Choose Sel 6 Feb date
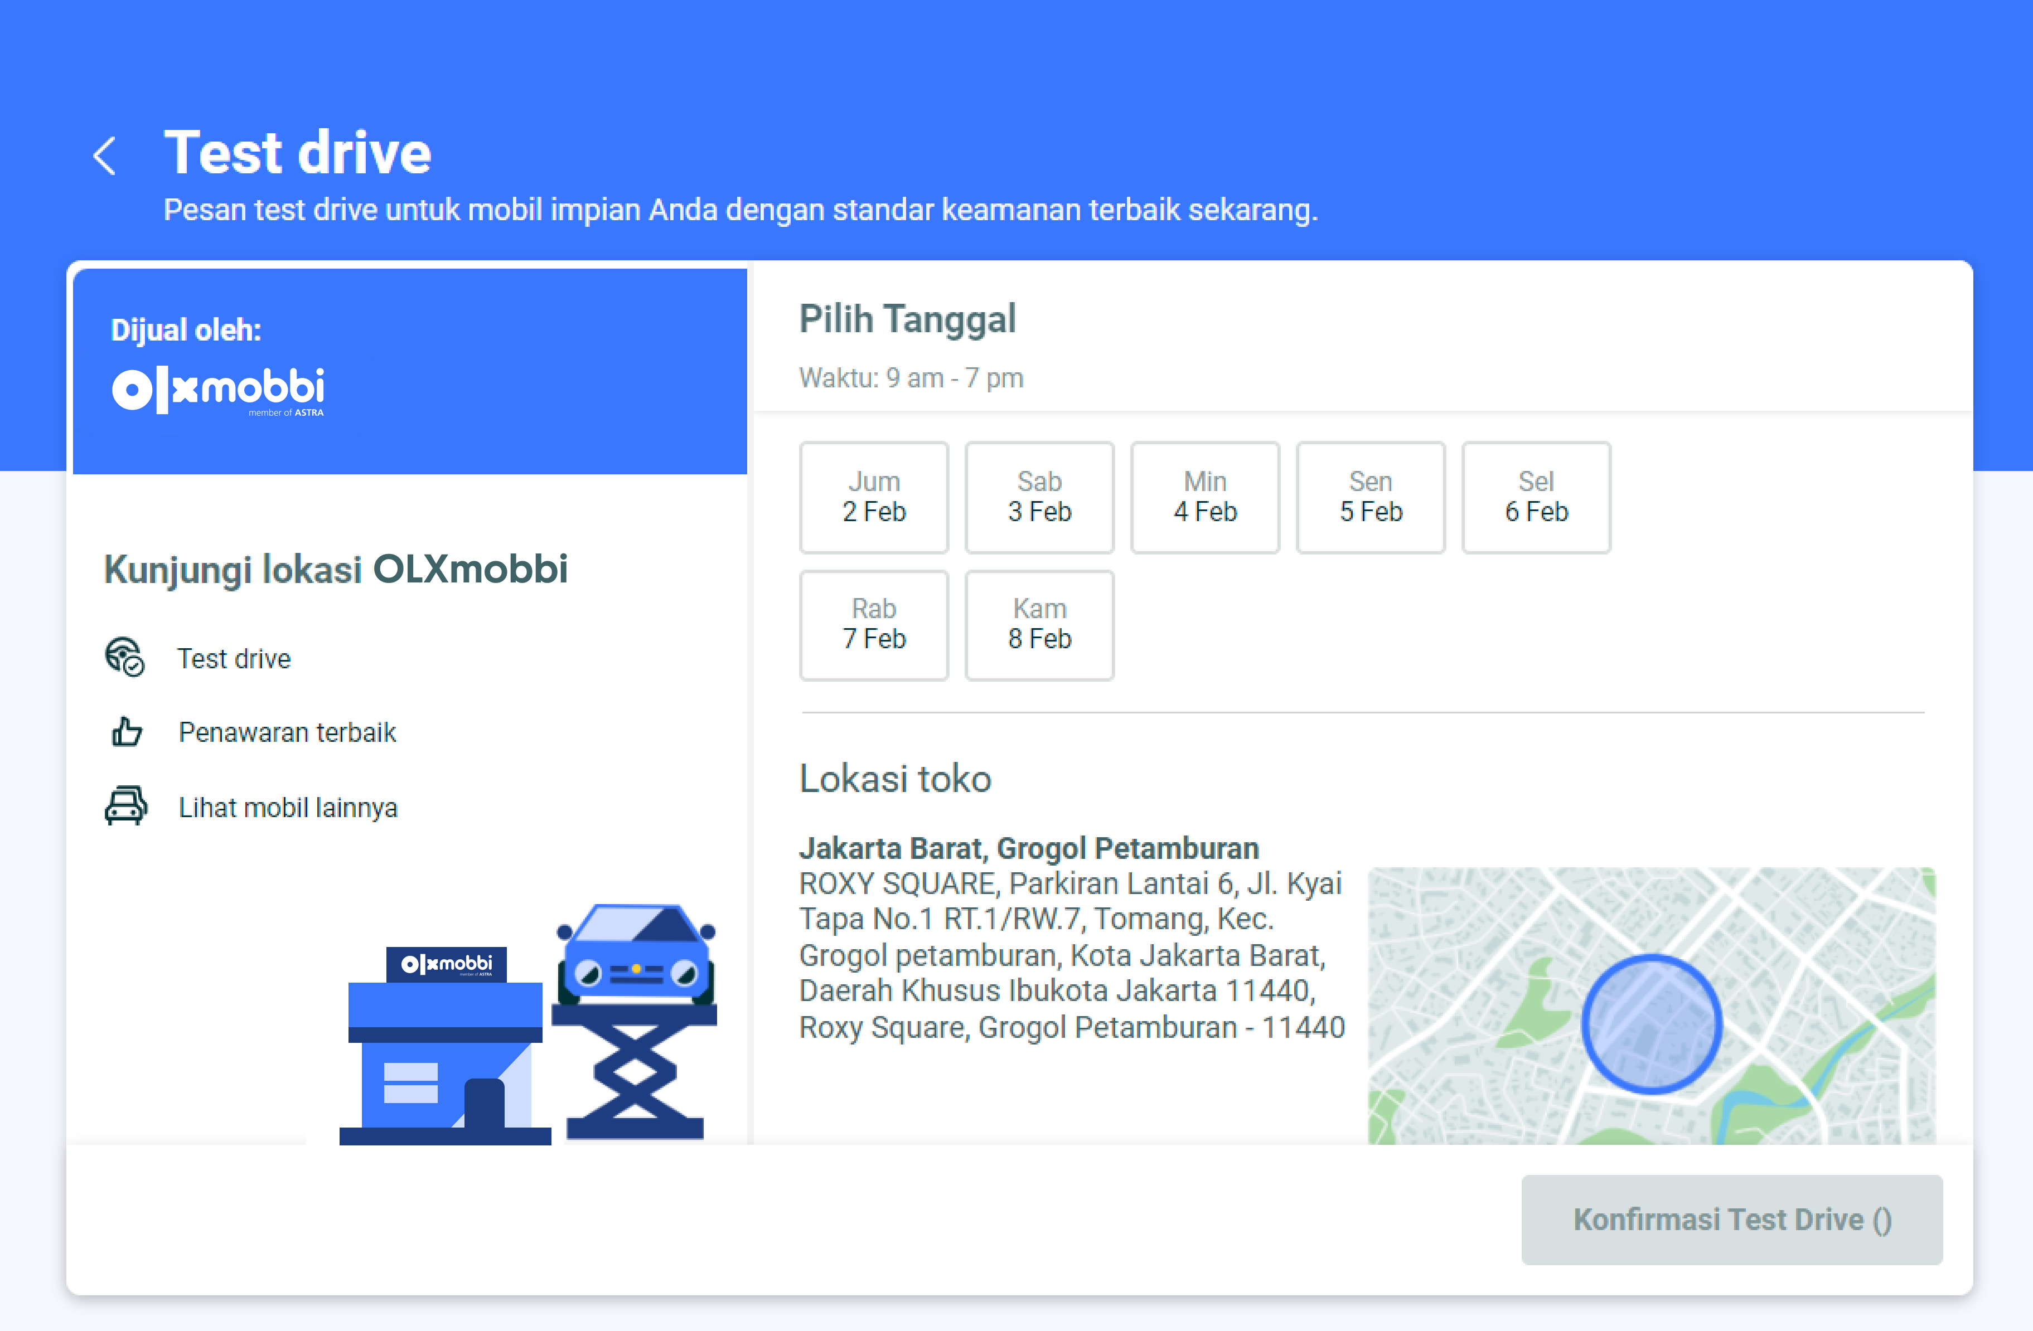The width and height of the screenshot is (2033, 1331). [x=1537, y=497]
